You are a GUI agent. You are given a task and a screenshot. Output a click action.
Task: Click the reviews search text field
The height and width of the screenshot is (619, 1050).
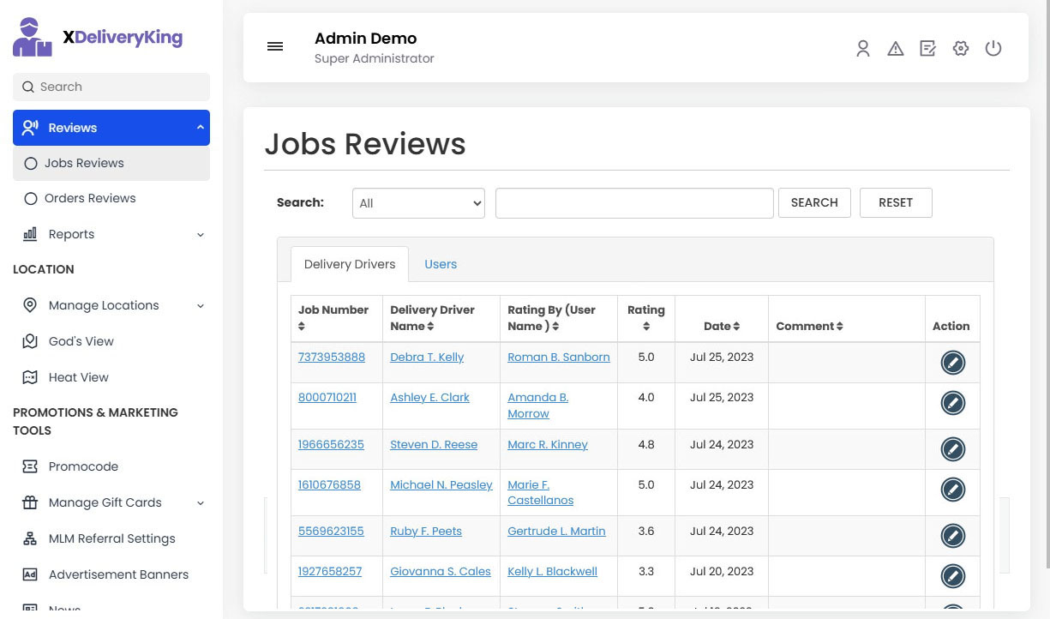point(634,203)
